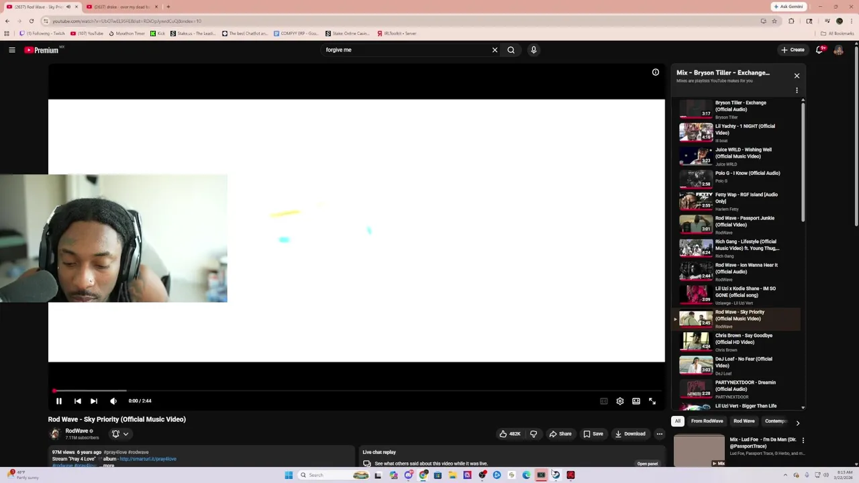Open Rod Wave channel name link
Screen dimensions: 859x483
[77, 431]
